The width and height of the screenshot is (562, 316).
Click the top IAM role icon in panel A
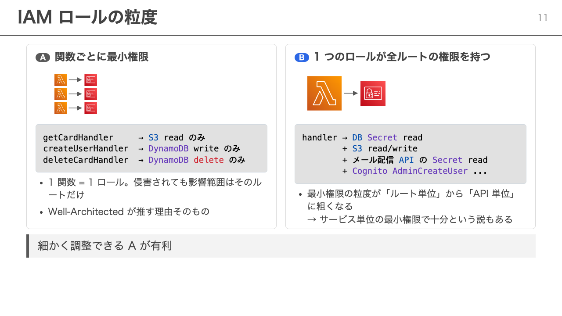(x=91, y=80)
